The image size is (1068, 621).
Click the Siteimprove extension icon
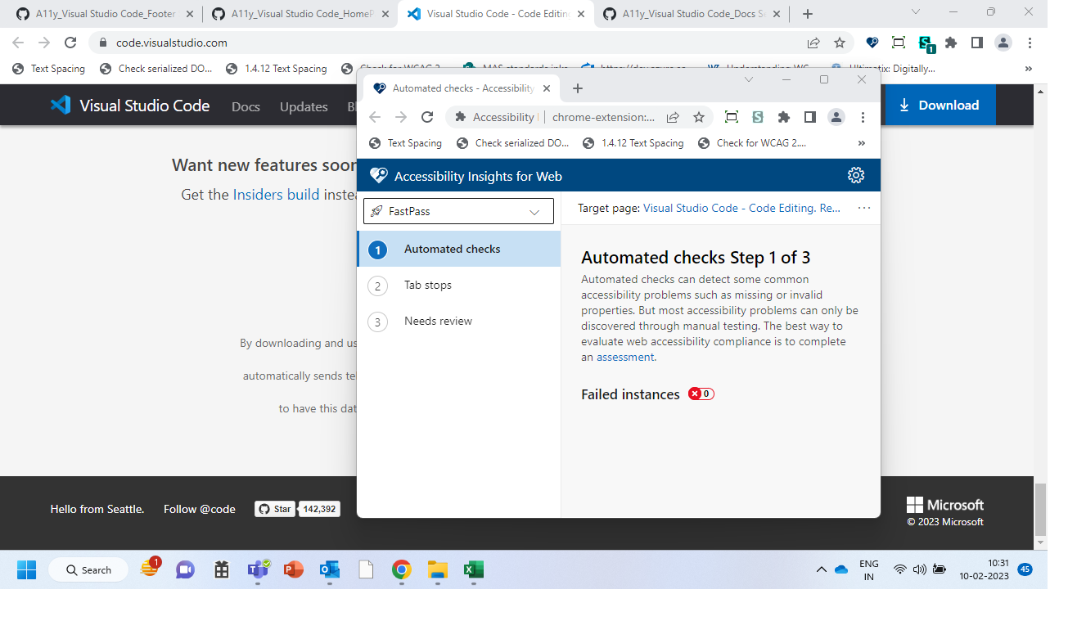(757, 117)
